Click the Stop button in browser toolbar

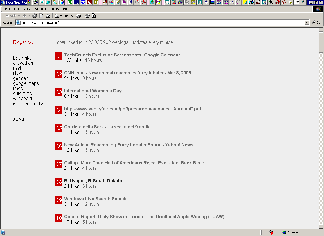coord(35,16)
